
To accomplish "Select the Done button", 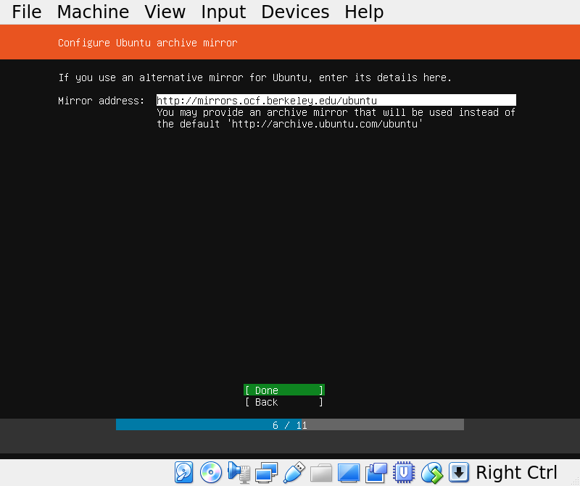I will coord(283,390).
